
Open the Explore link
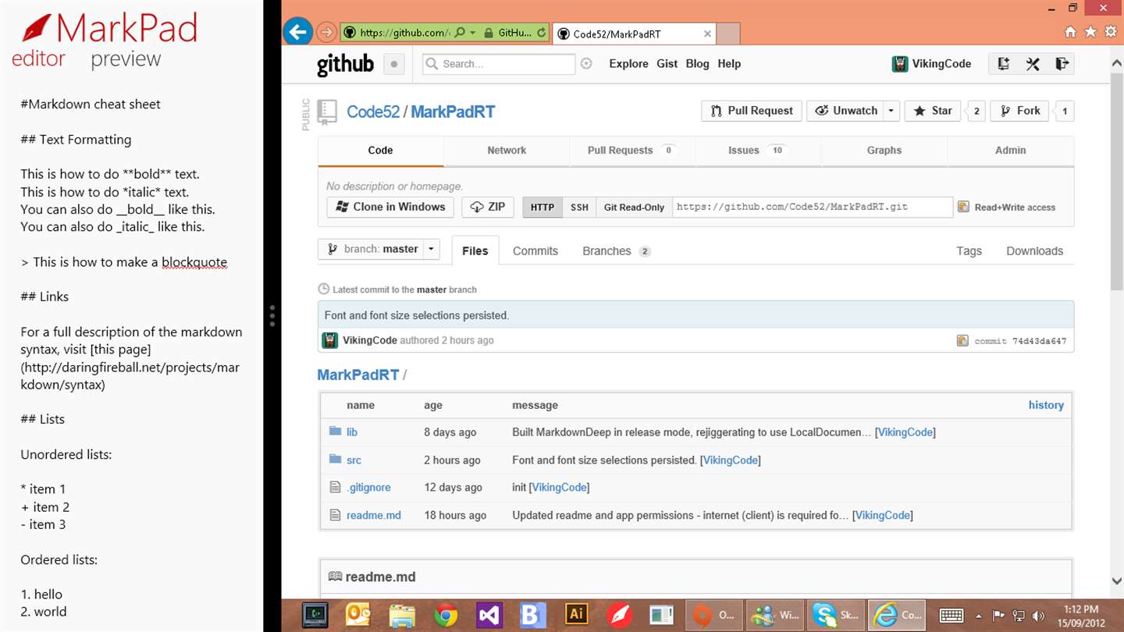[628, 64]
